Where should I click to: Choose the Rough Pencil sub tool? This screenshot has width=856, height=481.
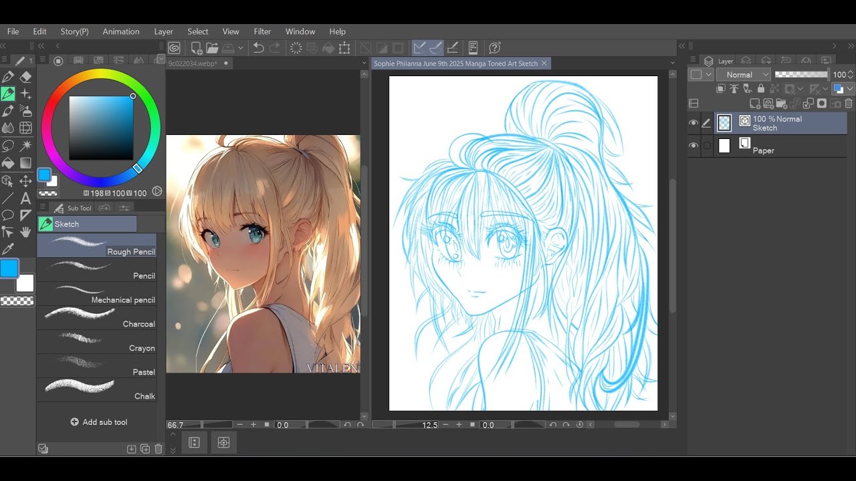(97, 246)
